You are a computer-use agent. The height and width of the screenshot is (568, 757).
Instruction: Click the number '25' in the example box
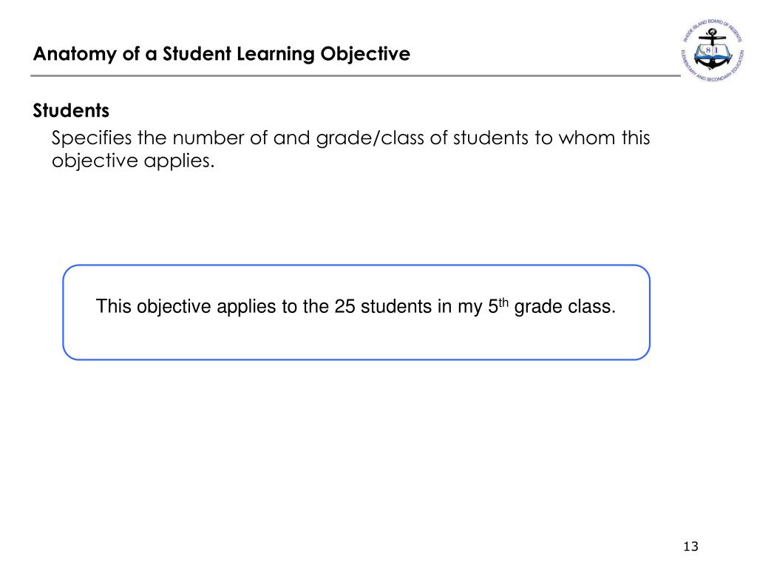pos(344,307)
